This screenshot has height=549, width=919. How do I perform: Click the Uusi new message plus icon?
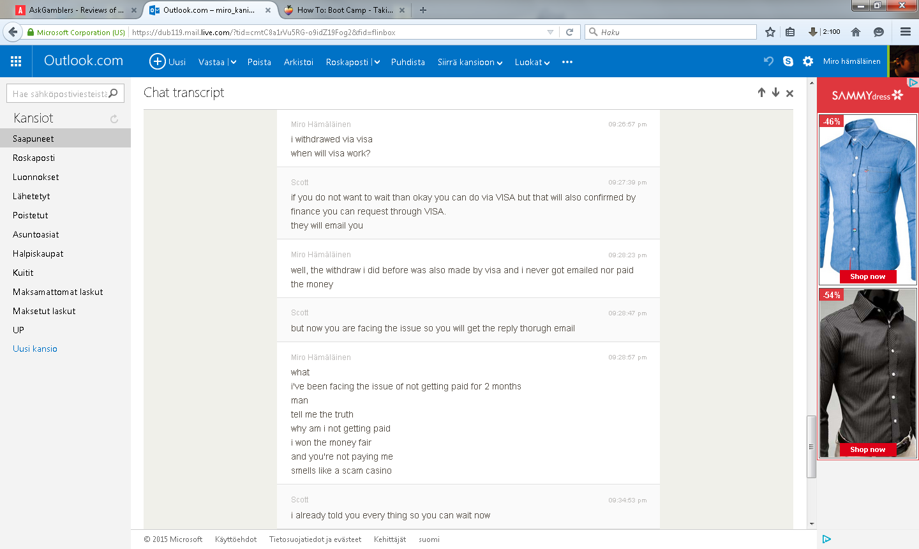click(x=157, y=61)
